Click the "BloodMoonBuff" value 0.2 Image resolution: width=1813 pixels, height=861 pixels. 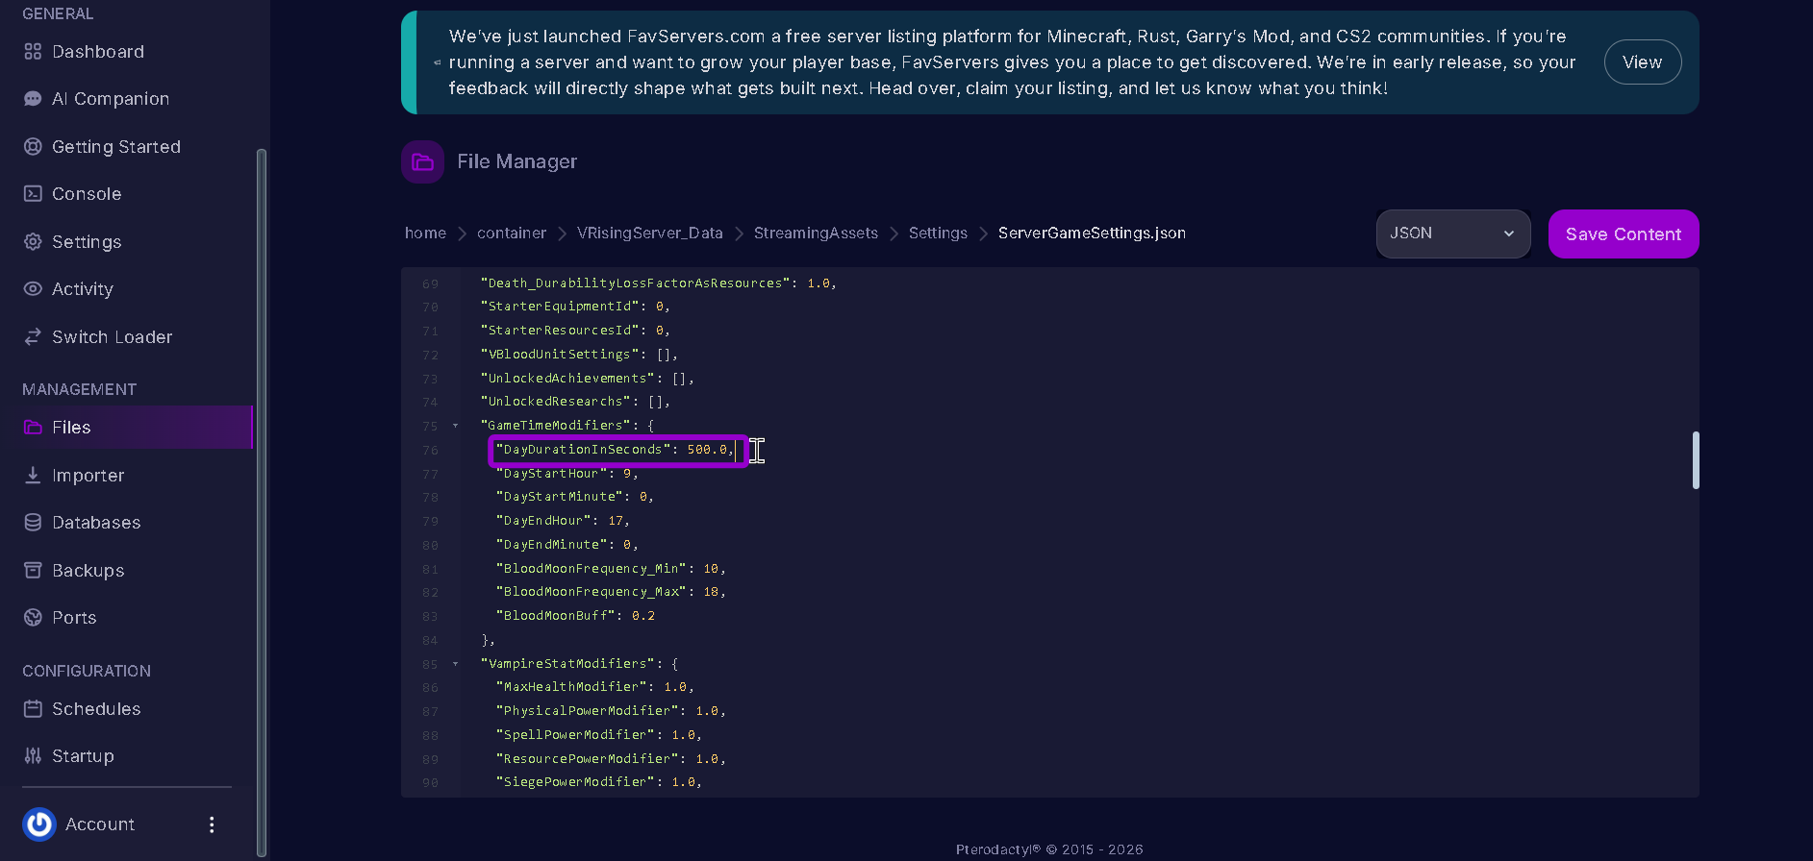(x=643, y=616)
